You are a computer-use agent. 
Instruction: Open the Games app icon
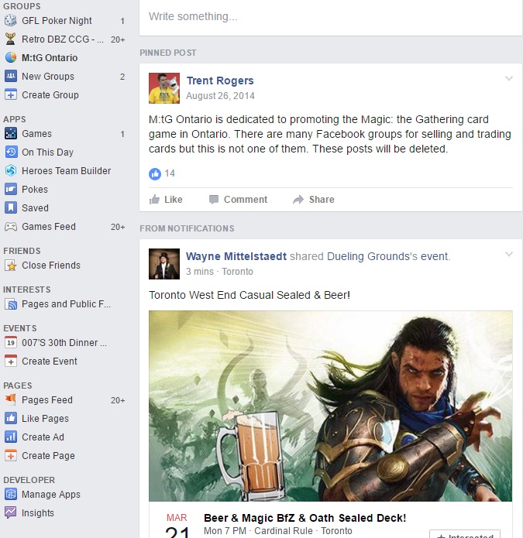[x=11, y=133]
